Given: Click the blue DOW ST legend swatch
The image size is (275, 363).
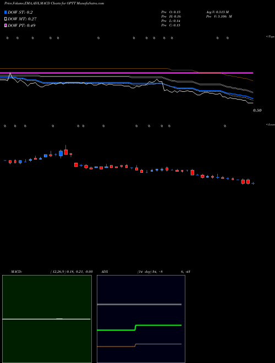Looking at the screenshot, I should click(5, 12).
